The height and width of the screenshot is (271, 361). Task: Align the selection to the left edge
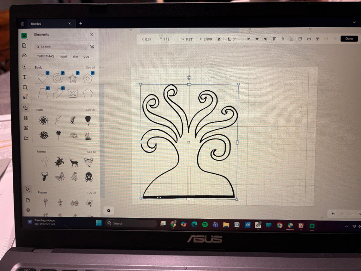click(x=248, y=39)
